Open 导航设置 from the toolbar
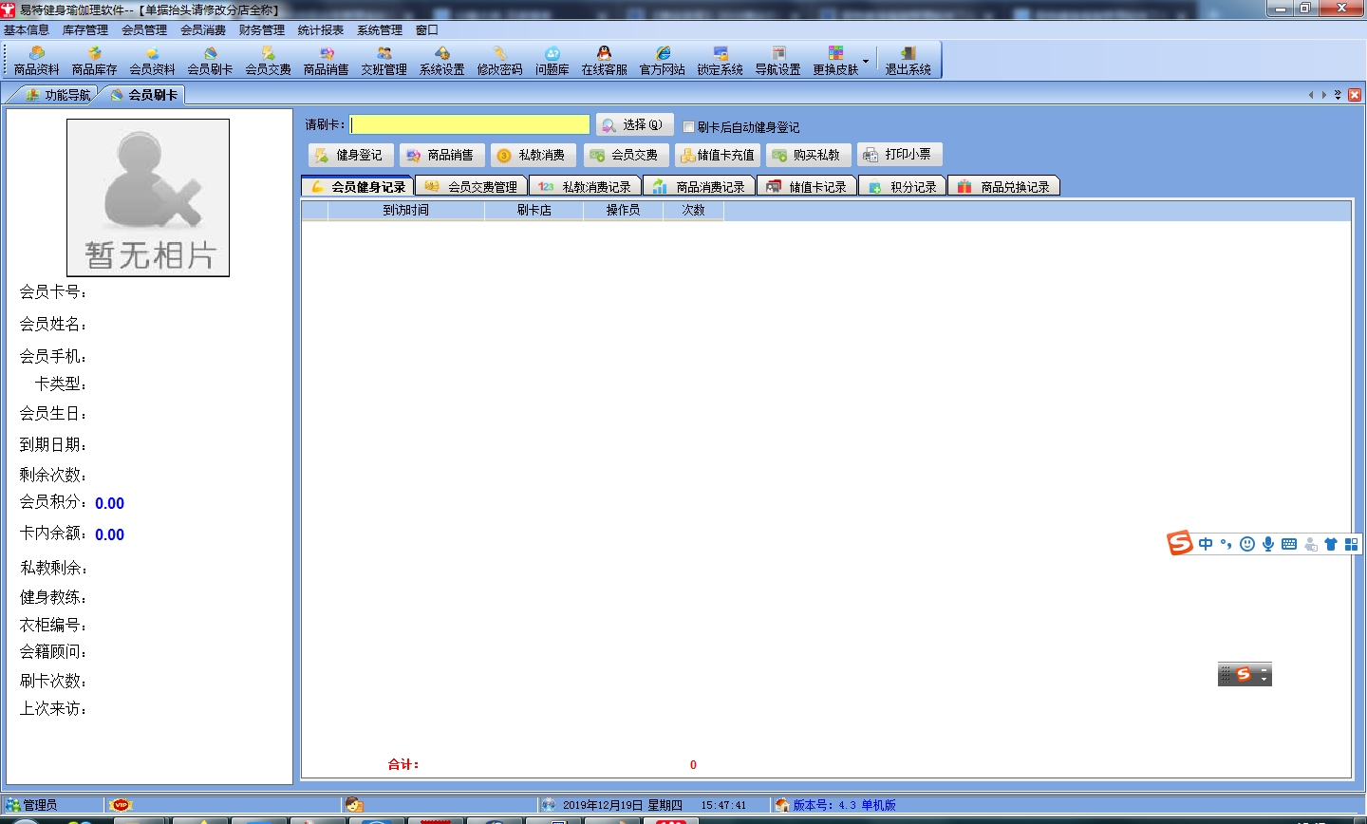This screenshot has height=824, width=1367. [778, 60]
